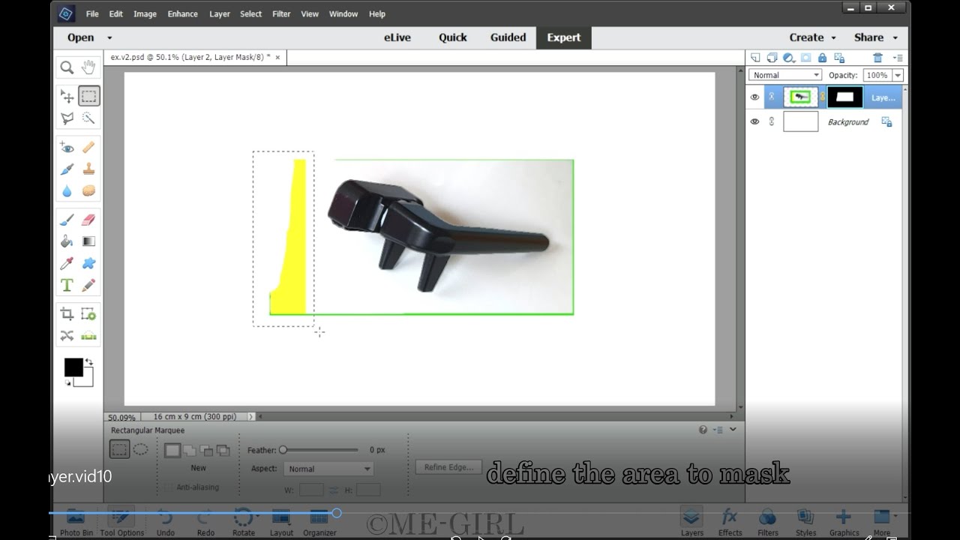Viewport: 960px width, 540px height.
Task: Enable the Anti-aliasing checkbox
Action: 168,487
